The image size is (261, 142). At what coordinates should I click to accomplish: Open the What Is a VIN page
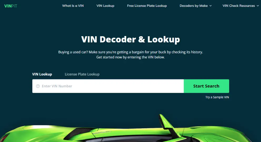(x=73, y=6)
